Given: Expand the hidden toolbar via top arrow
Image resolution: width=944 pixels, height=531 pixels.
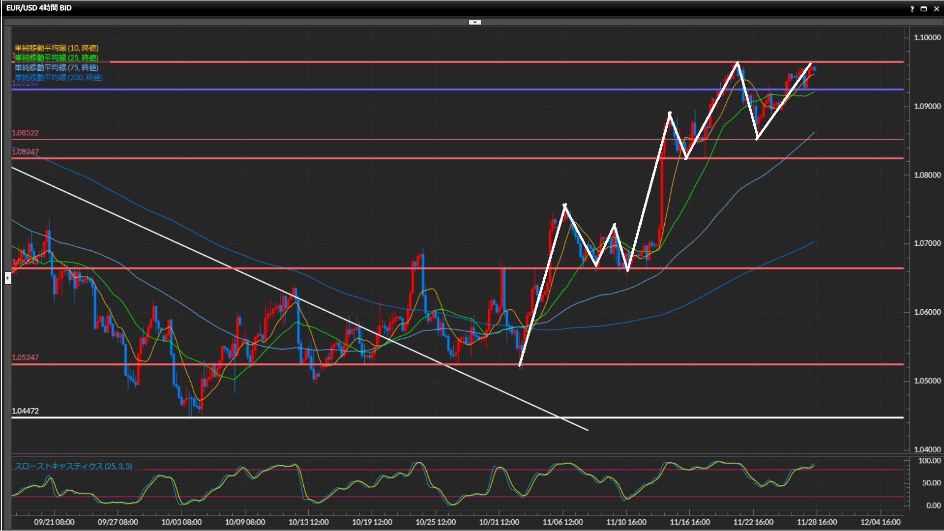Looking at the screenshot, I should coord(475,22).
